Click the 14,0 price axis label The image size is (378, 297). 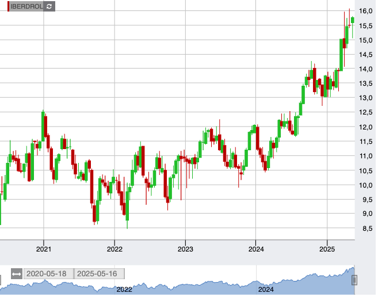(x=366, y=69)
